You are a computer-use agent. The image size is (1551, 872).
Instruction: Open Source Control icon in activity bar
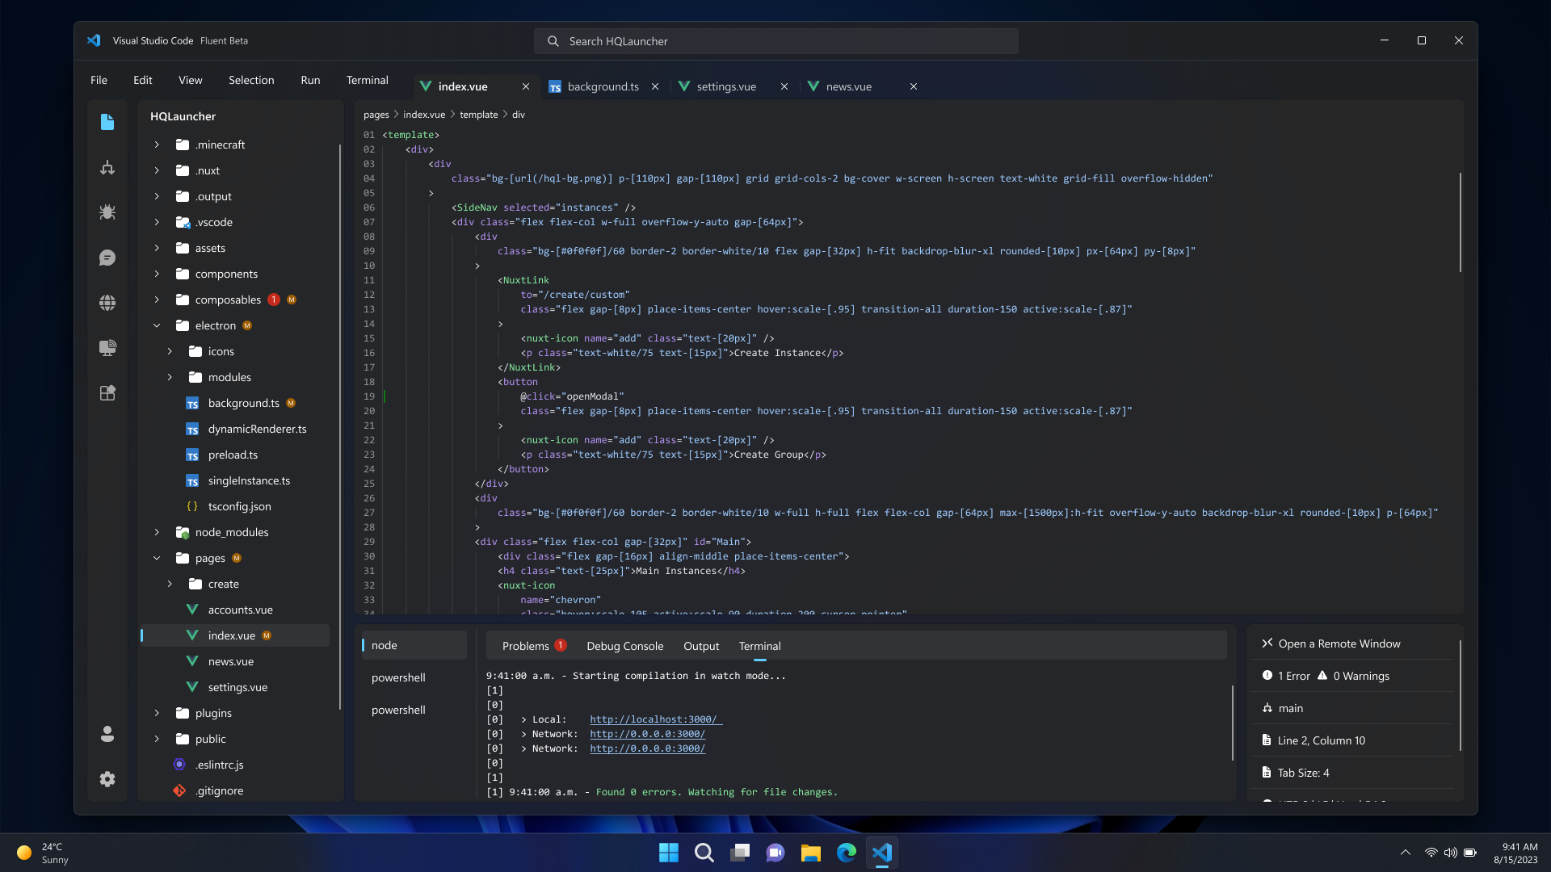tap(107, 167)
